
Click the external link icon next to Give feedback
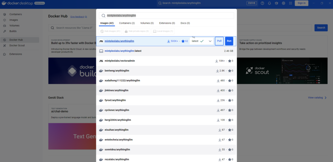pyautogui.click(x=86, y=17)
